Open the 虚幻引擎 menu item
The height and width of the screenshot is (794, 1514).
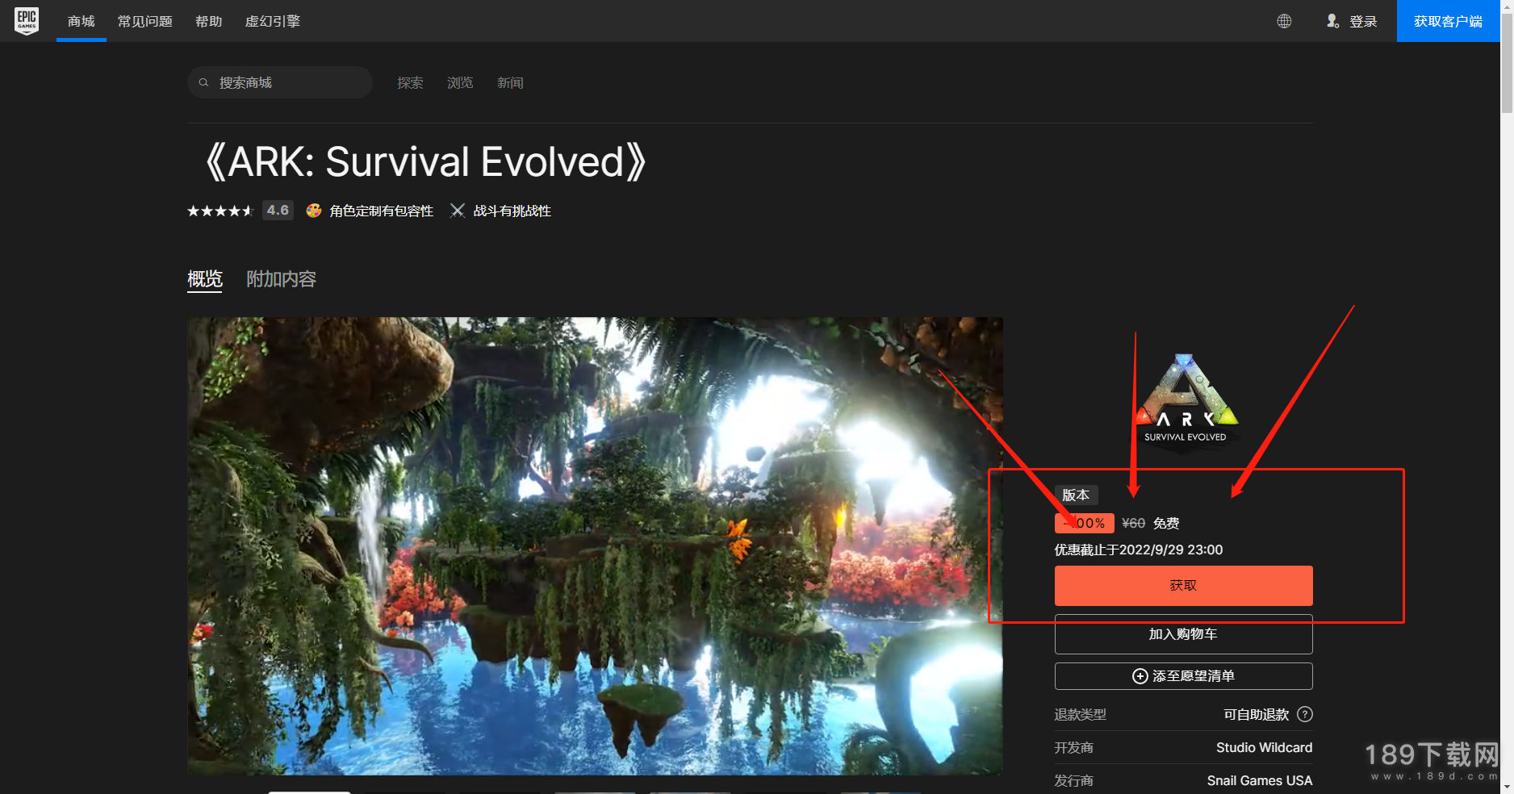click(273, 21)
